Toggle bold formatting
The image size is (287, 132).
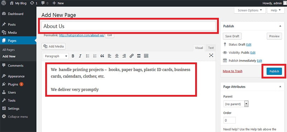tap(73, 56)
